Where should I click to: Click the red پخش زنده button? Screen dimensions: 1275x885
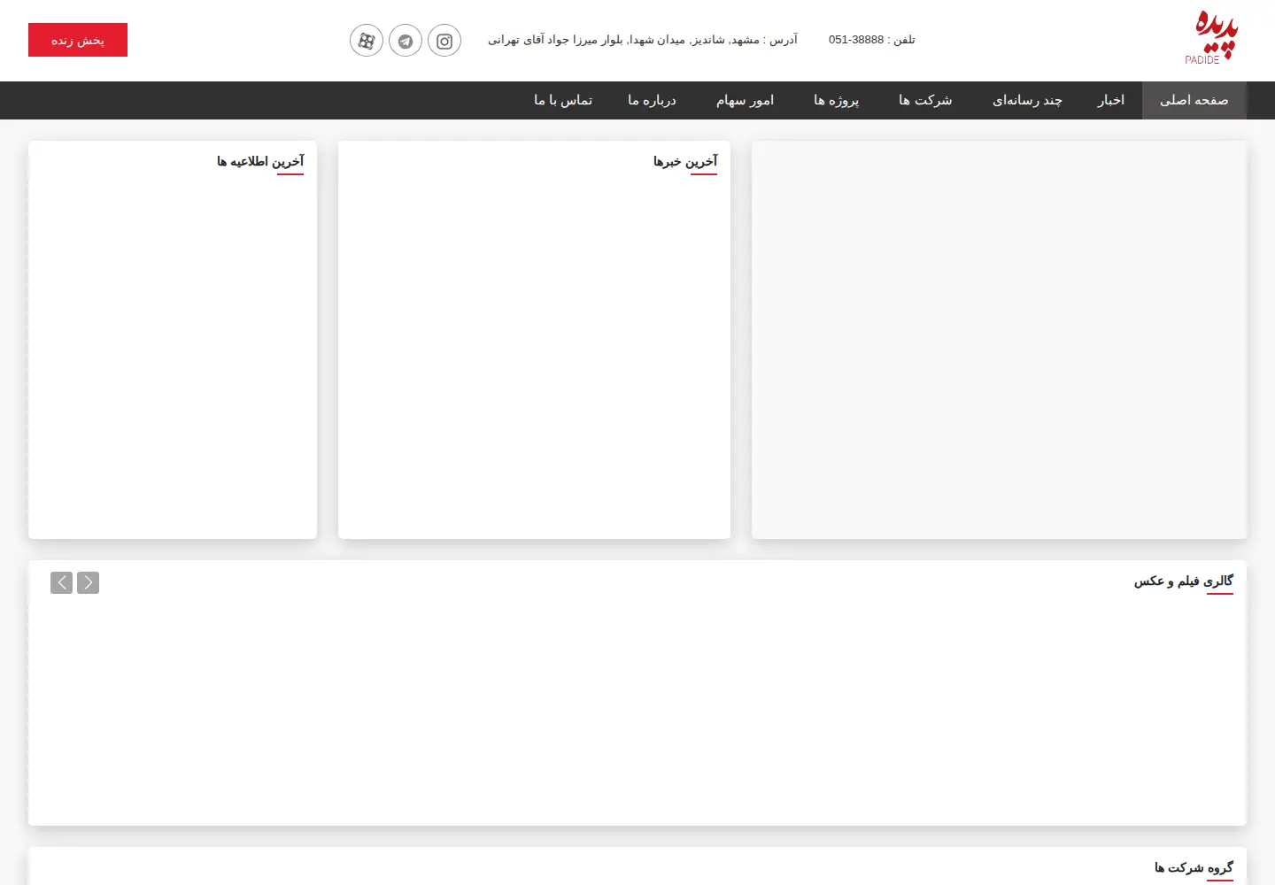[x=78, y=40]
